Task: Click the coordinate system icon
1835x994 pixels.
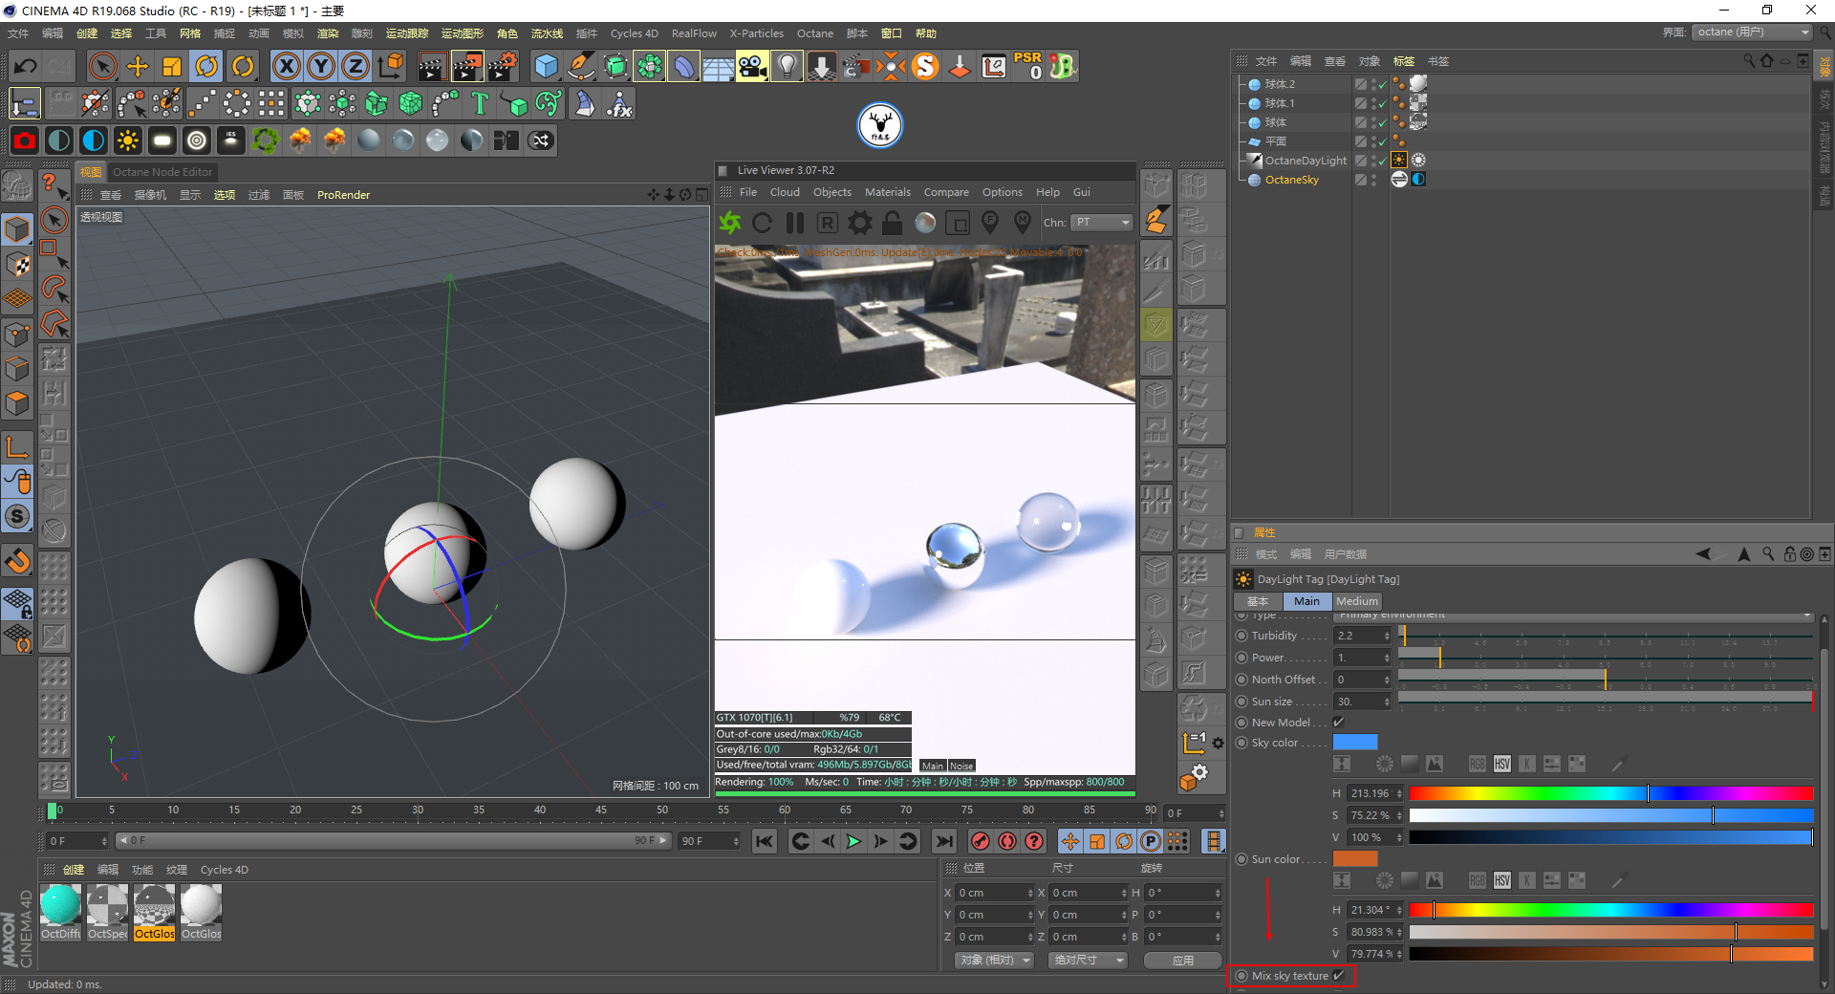Action: click(391, 66)
